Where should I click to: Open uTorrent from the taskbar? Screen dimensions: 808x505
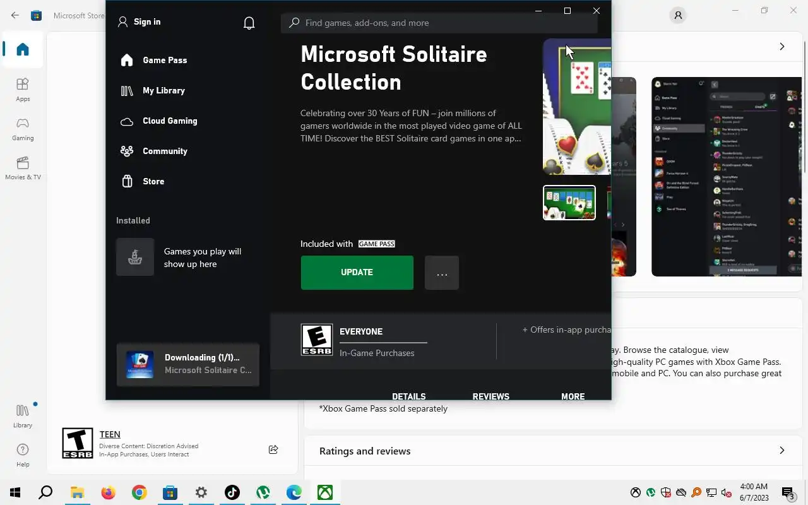(263, 492)
